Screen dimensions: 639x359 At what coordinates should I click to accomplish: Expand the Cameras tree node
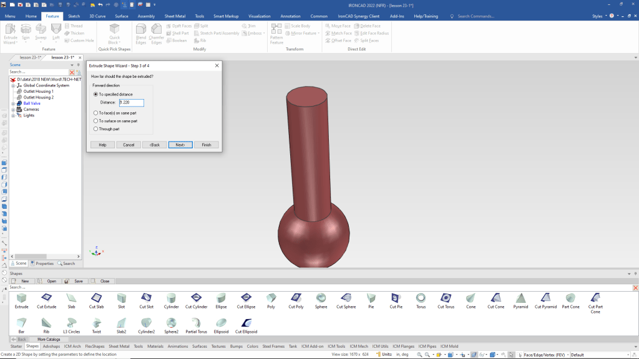(x=13, y=110)
